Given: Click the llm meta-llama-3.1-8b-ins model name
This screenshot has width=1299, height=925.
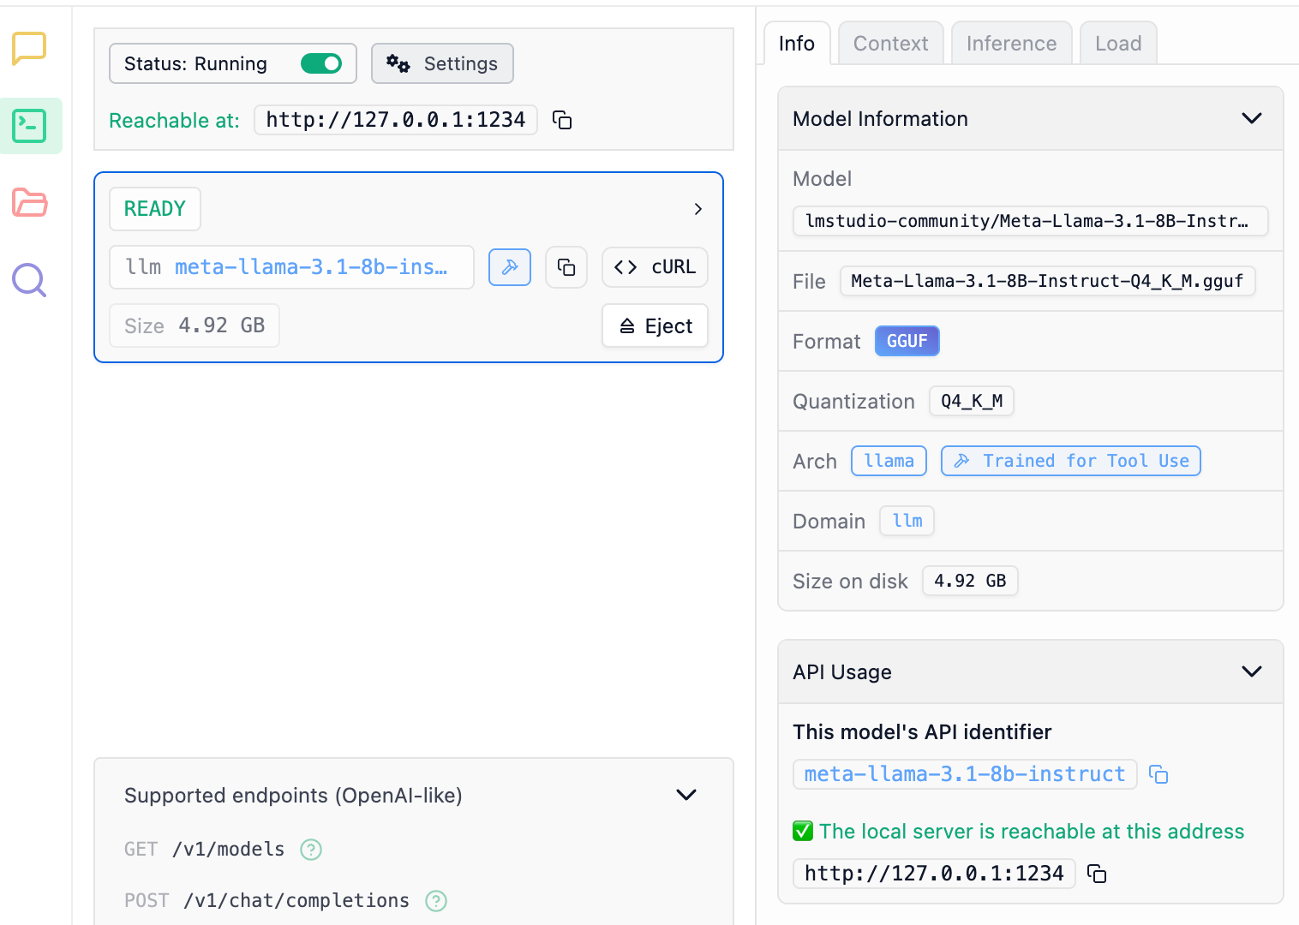Looking at the screenshot, I should (x=291, y=267).
